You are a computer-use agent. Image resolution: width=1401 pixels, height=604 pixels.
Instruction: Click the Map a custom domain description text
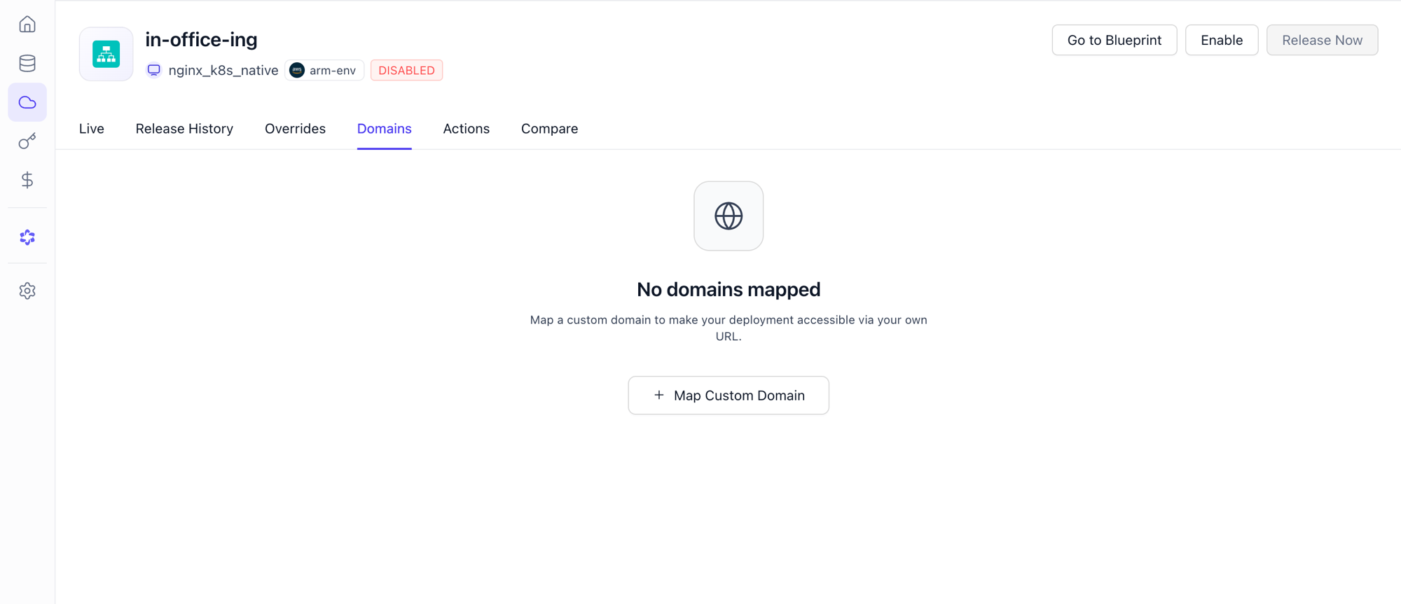coord(729,328)
